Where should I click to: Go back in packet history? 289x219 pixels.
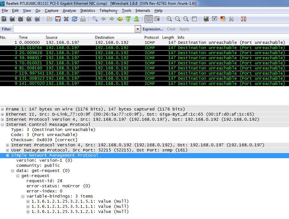tap(103, 19)
